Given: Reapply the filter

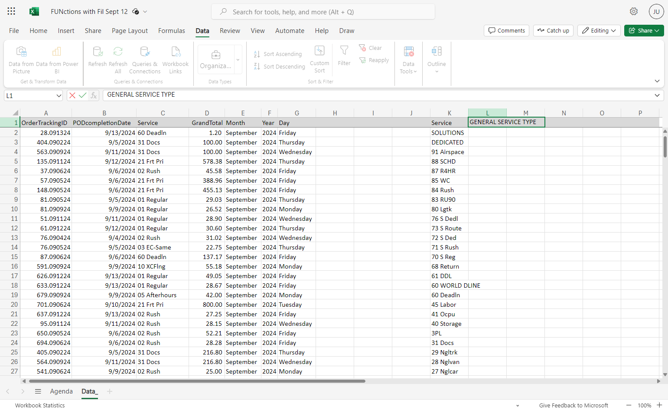Looking at the screenshot, I should pos(374,60).
